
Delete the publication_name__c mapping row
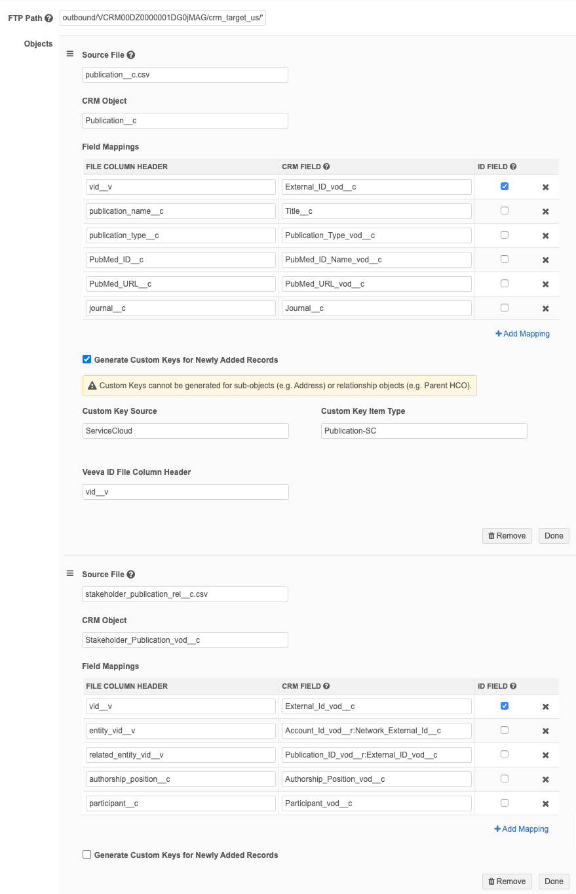pyautogui.click(x=545, y=212)
